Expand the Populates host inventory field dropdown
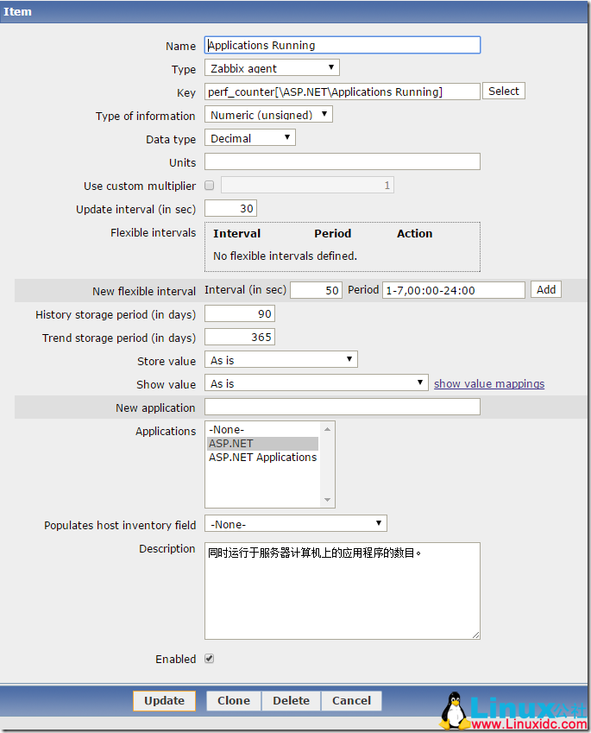The height and width of the screenshot is (733, 591). (x=295, y=522)
